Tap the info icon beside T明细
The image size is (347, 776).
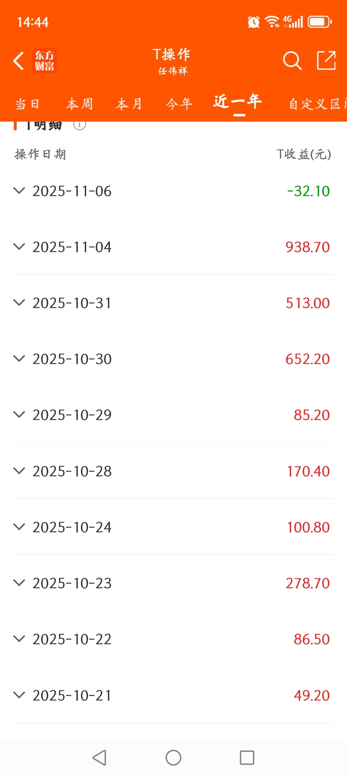click(79, 125)
